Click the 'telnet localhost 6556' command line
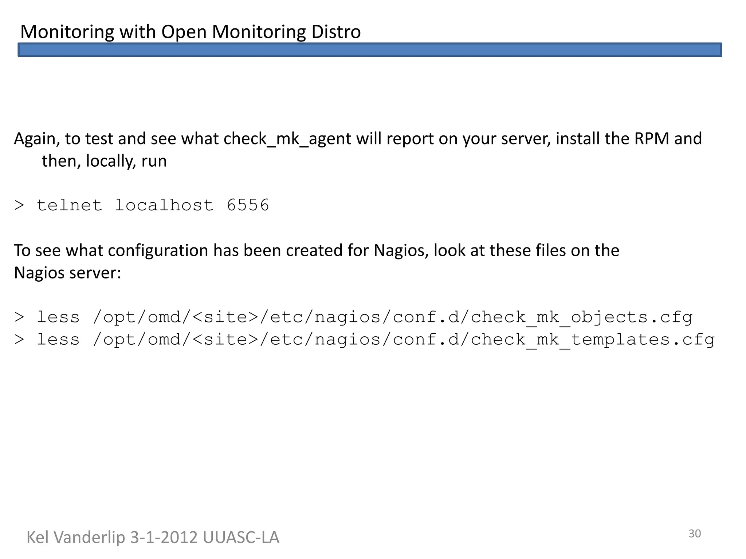 point(142,205)
